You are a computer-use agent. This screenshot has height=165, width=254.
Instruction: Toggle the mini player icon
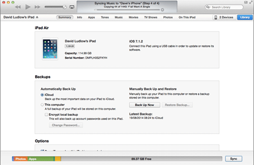coord(246,2)
